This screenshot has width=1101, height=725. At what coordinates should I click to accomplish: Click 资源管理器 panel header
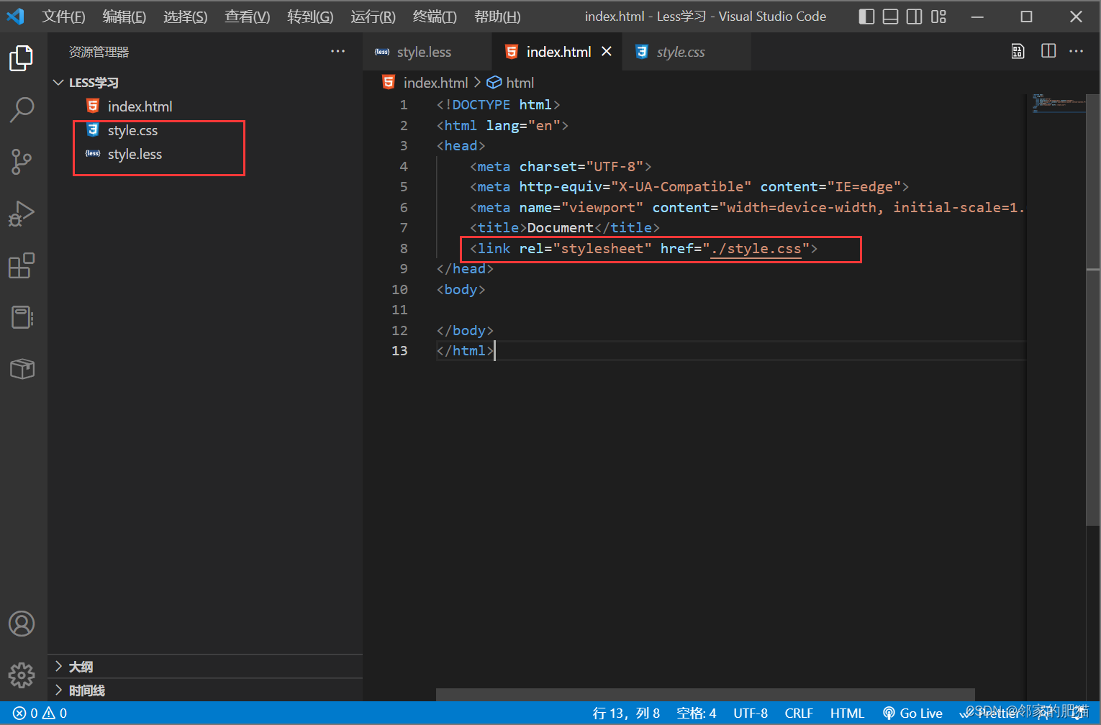click(99, 52)
